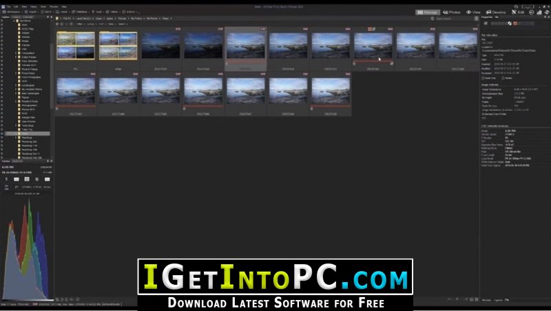The image size is (551, 311).
Task: Open the Sort dropdown above thumbnails
Action: point(101,24)
